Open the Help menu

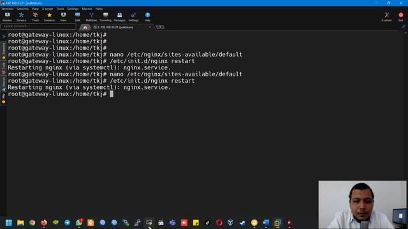pyautogui.click(x=99, y=9)
